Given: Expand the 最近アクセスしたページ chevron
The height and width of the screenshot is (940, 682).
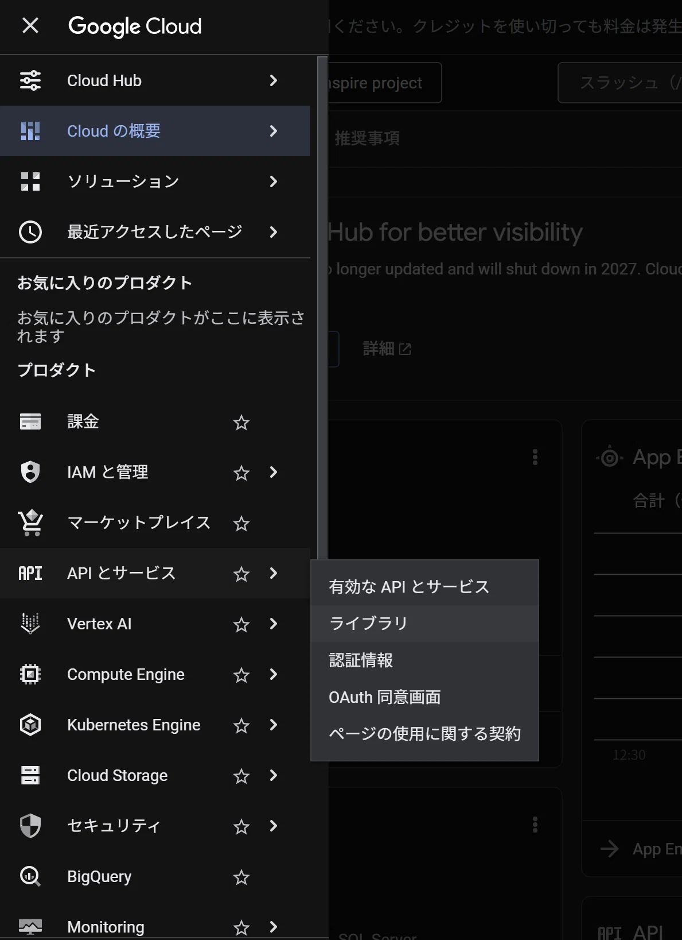Looking at the screenshot, I should coord(274,232).
